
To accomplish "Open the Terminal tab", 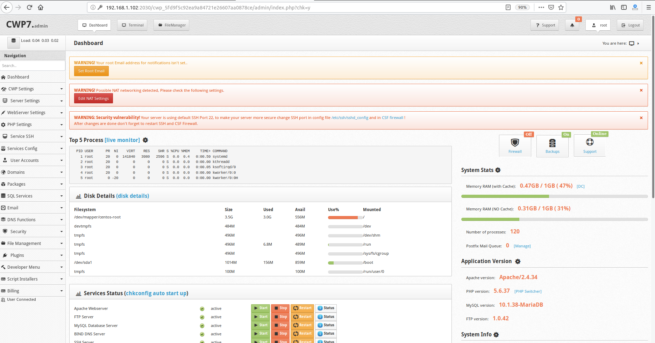I will (x=133, y=25).
